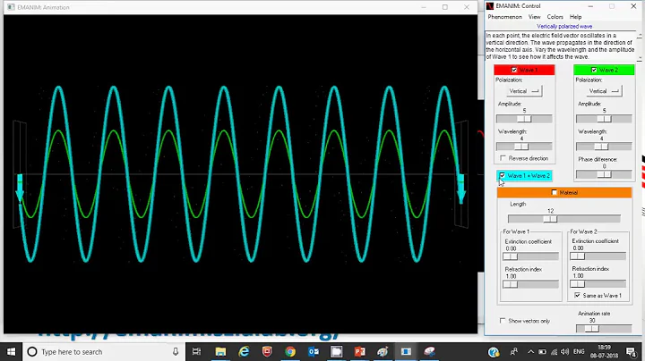
Task: Open the Colors menu
Action: [555, 17]
